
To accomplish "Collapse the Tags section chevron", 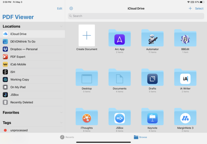I will (x=61, y=123).
